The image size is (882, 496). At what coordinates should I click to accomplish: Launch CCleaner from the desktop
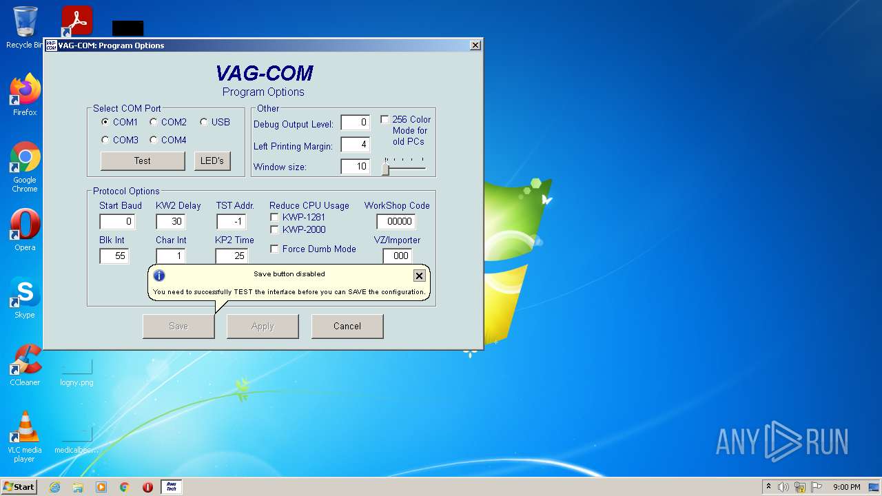tap(25, 365)
